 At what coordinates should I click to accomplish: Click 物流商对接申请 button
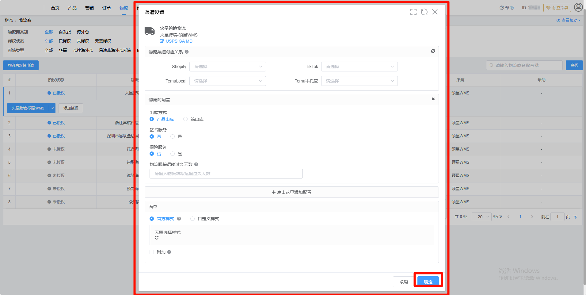coord(21,65)
